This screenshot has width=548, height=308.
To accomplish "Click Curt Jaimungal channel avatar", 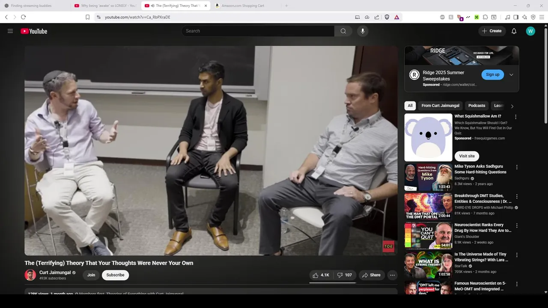I will 30,275.
